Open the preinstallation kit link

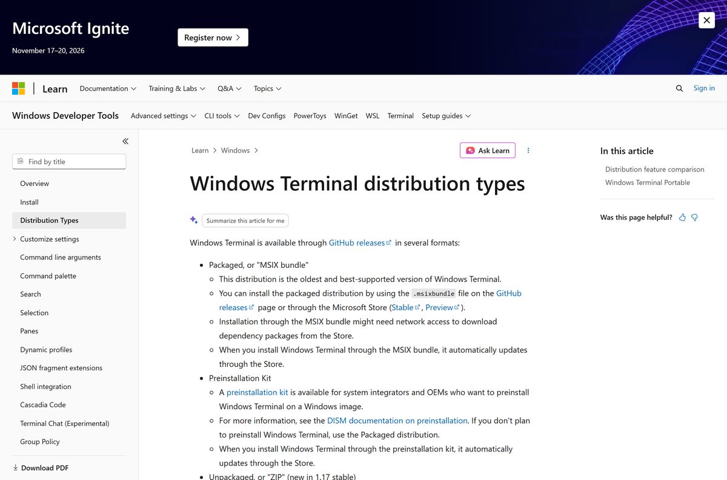pyautogui.click(x=257, y=392)
